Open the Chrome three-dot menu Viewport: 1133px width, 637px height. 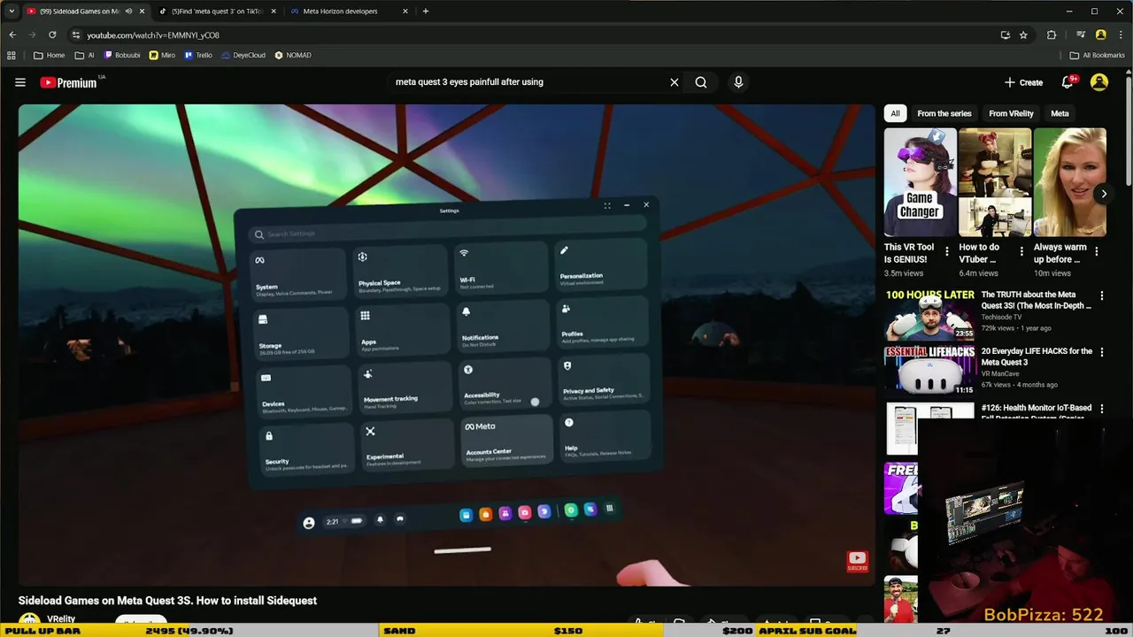click(1120, 35)
